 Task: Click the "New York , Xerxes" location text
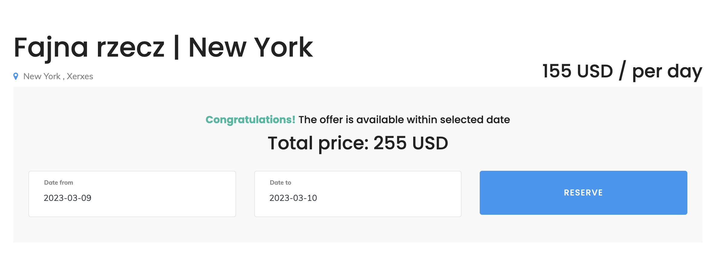click(x=58, y=76)
